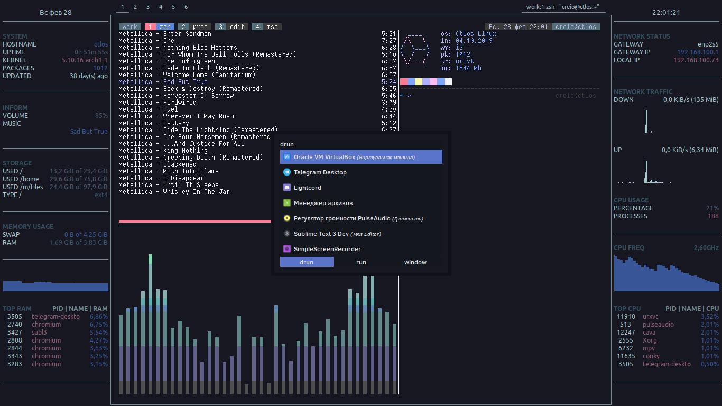Switch to workspace 2 in top bar
Screen dimensions: 722x406
pyautogui.click(x=135, y=7)
